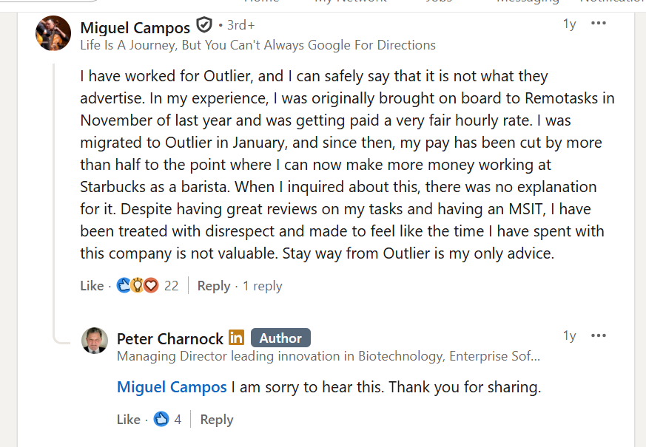Image resolution: width=646 pixels, height=447 pixels.
Task: Click the verification shield beside Miguel Campos
Action: click(x=204, y=27)
